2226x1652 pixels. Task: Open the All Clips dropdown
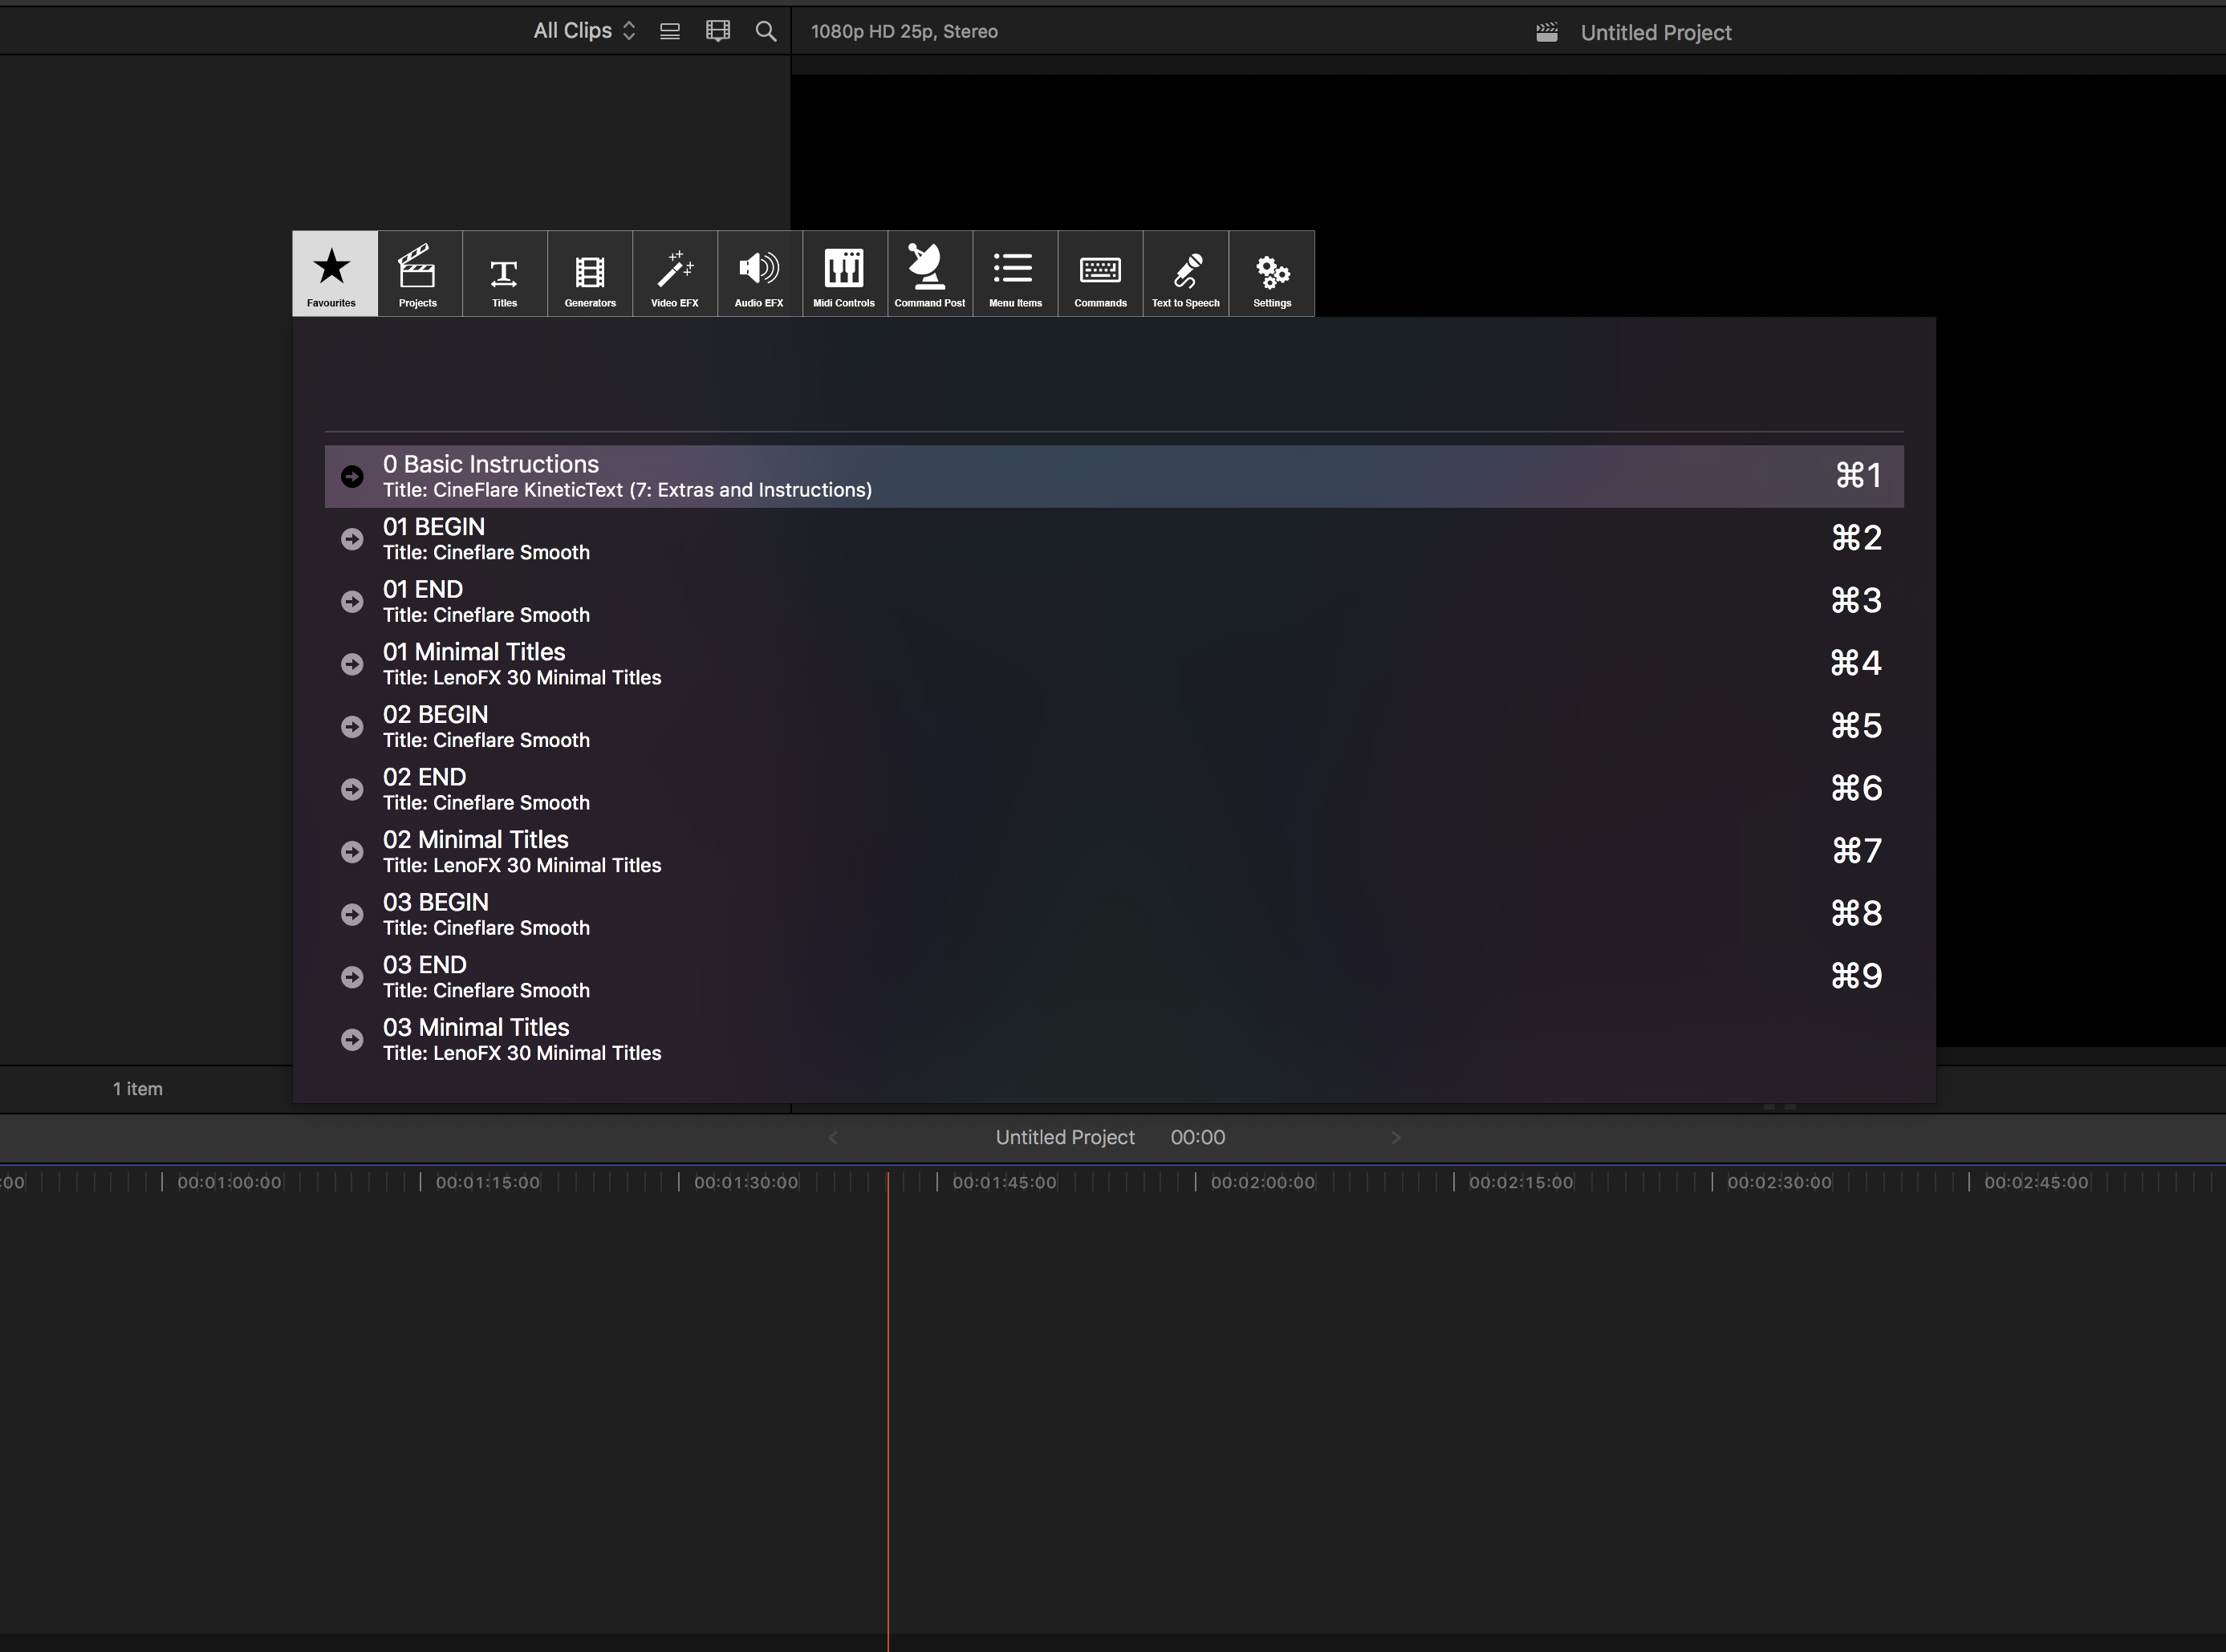pyautogui.click(x=583, y=31)
